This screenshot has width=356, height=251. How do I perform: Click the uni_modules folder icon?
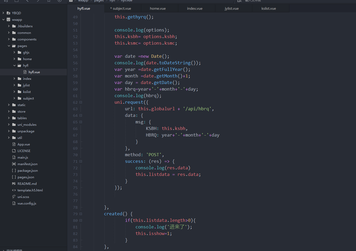point(14,125)
